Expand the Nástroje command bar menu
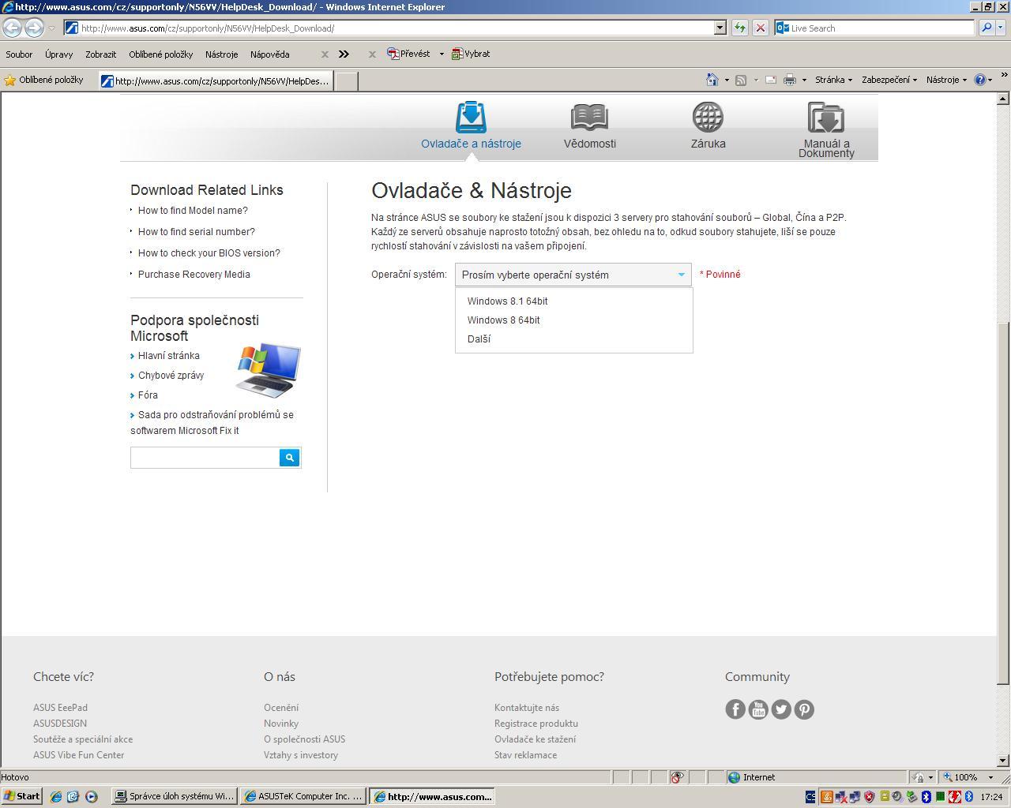1011x808 pixels. click(x=946, y=80)
